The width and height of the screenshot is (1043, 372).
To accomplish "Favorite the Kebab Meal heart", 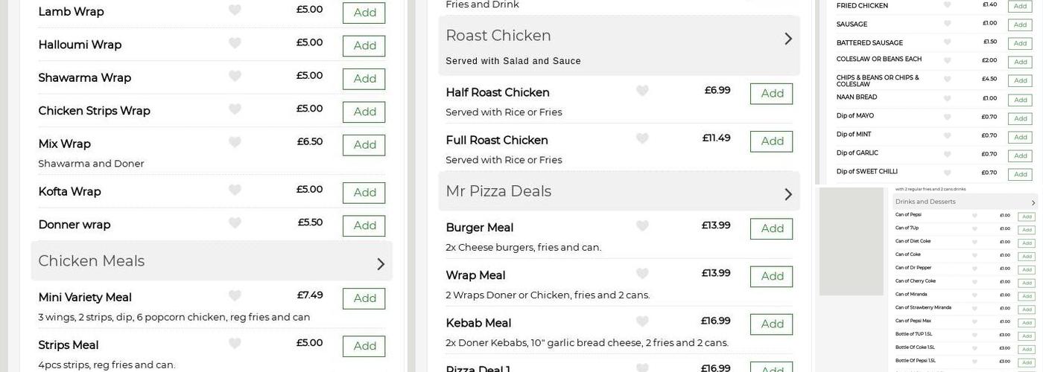I will [x=642, y=321].
